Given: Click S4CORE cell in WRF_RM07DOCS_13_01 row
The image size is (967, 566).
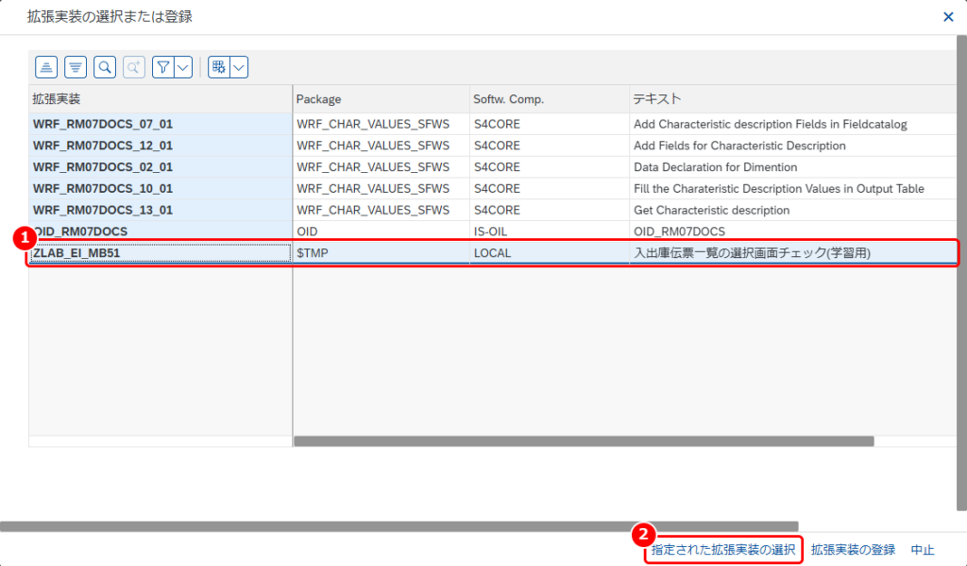Looking at the screenshot, I should pyautogui.click(x=550, y=211).
